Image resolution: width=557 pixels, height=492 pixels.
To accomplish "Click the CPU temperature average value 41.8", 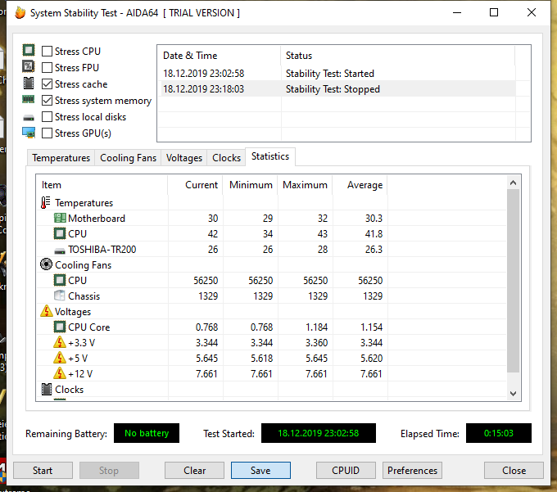I will coord(374,234).
